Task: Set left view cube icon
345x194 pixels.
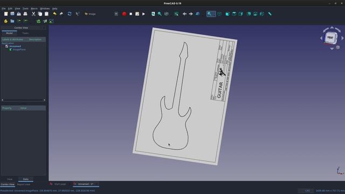Action: [x=262, y=14]
